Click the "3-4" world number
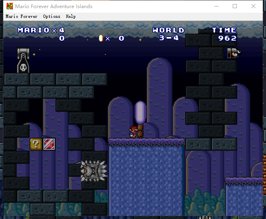 click(x=169, y=38)
